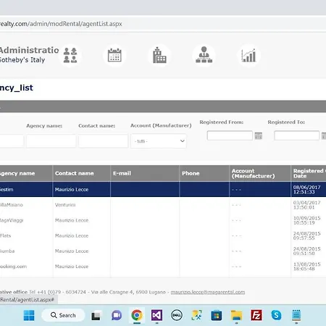Viewport: 326px width, 326px height.
Task: Open Google Chrome in the taskbar
Action: 137,315
